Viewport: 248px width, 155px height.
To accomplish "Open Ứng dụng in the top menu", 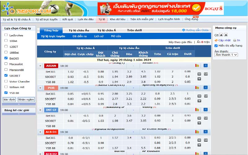I will click(191, 19).
